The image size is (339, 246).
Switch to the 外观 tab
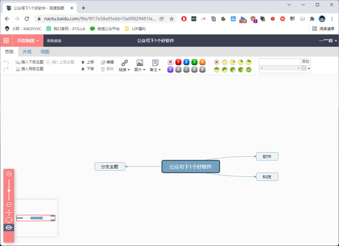[27, 52]
